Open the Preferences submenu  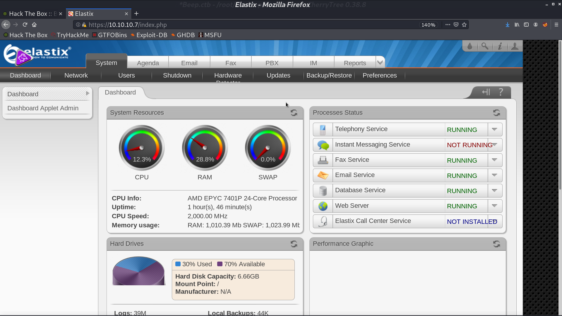tap(380, 75)
